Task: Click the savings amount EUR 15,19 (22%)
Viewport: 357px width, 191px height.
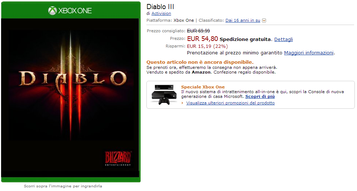Action: pos(207,46)
